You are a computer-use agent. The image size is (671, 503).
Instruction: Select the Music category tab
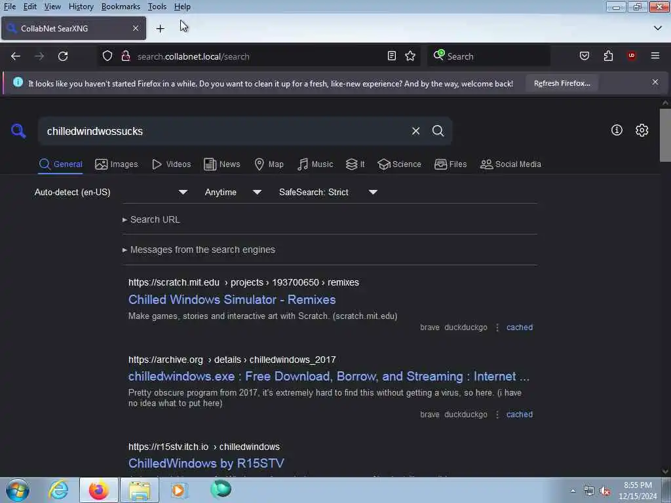(x=315, y=164)
